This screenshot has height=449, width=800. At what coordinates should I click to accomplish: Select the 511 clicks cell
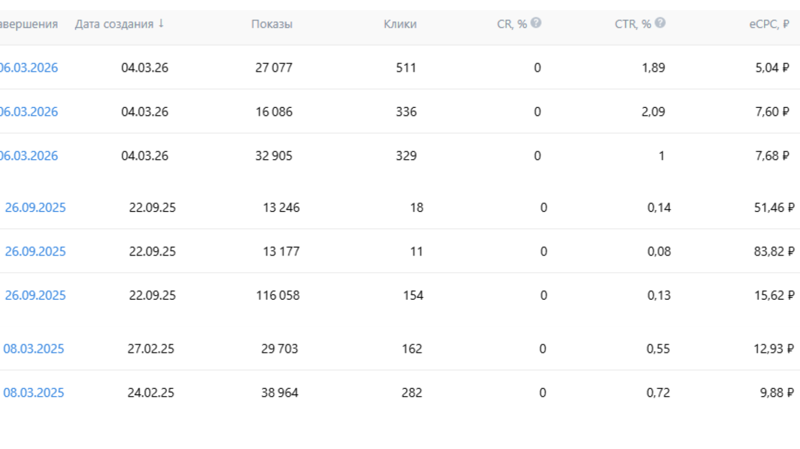point(406,68)
